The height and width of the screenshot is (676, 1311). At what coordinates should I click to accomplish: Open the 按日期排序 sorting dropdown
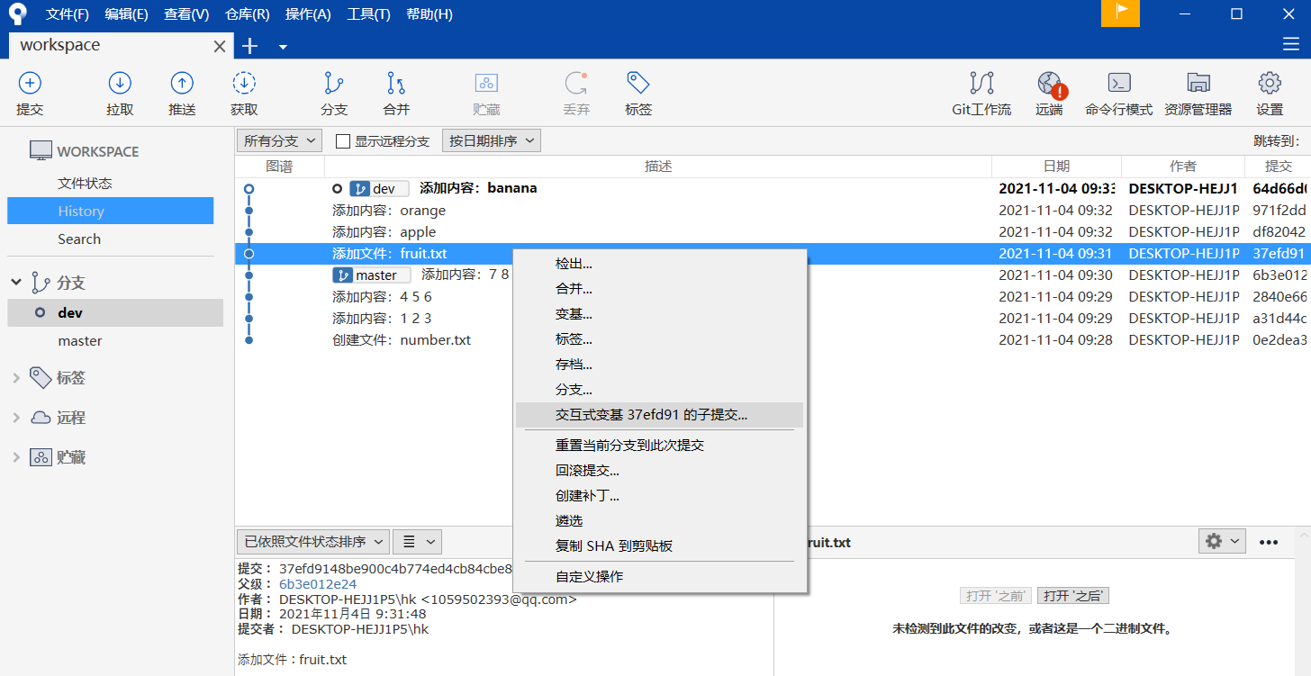(x=491, y=140)
